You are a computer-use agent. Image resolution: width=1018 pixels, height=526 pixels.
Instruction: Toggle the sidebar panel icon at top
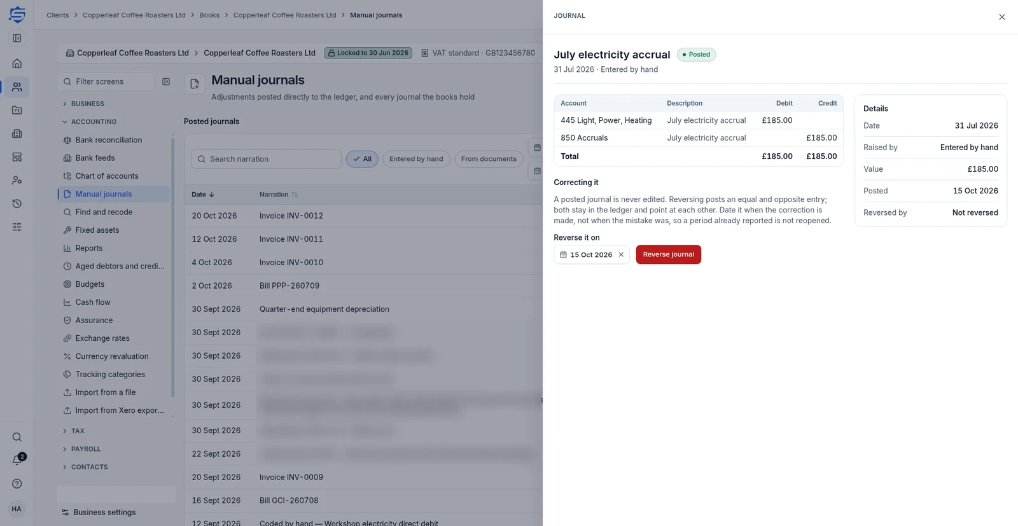(x=17, y=38)
